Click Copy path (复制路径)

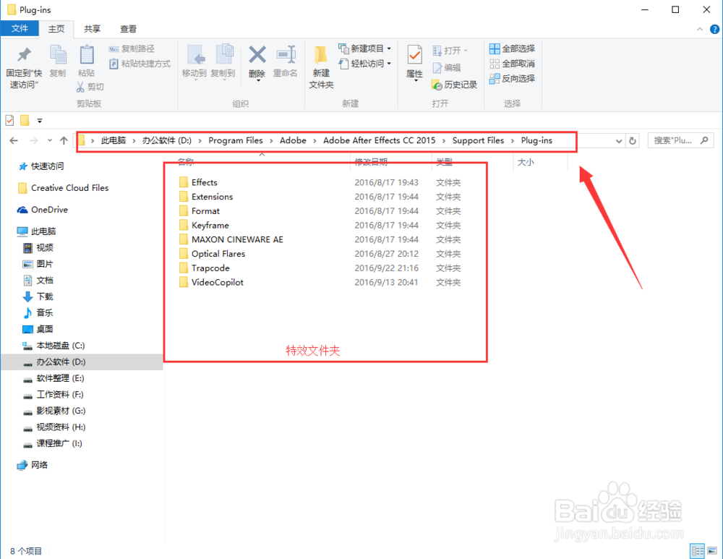[x=132, y=49]
